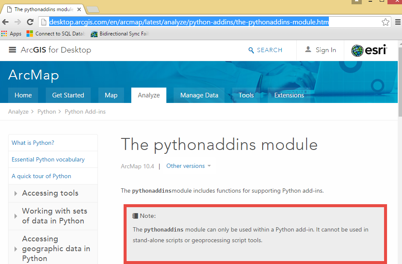This screenshot has height=264, width=402.
Task: Select the Analyze tab
Action: click(149, 95)
